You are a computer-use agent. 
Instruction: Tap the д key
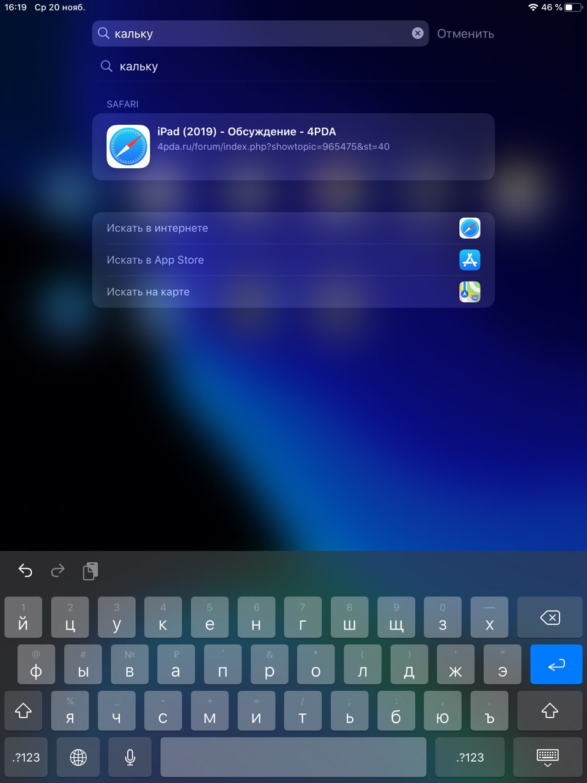[x=409, y=664]
